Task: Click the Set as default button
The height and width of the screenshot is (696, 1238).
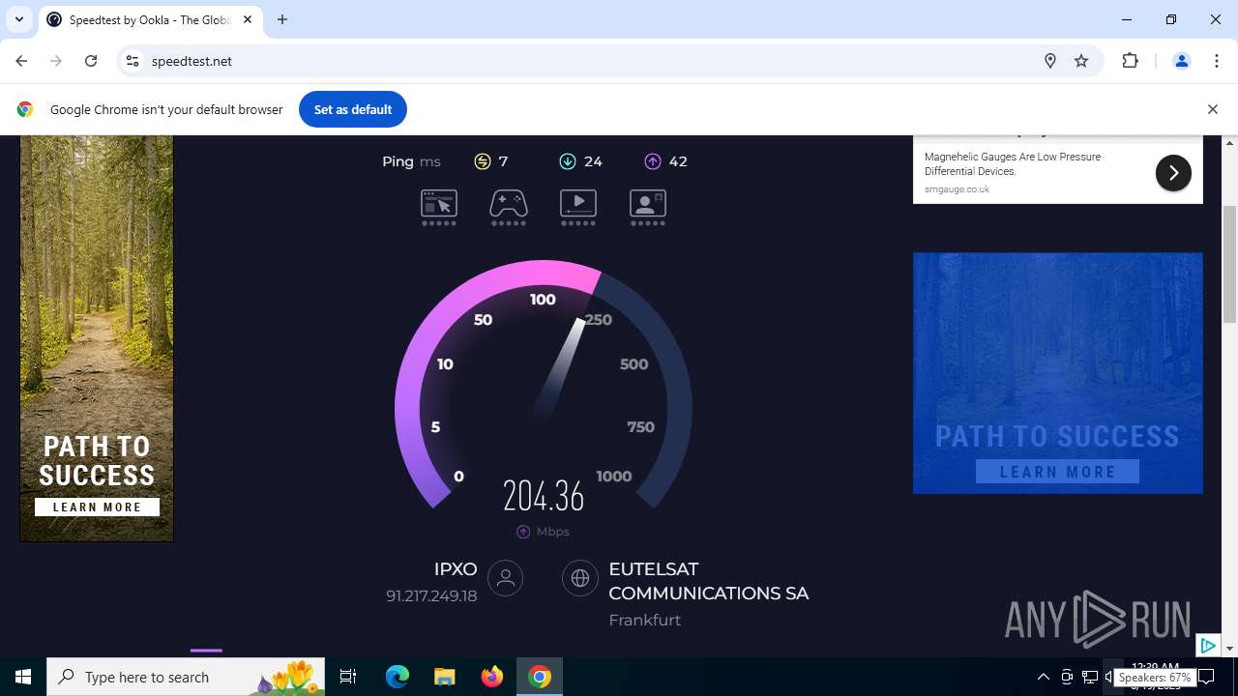Action: coord(353,109)
